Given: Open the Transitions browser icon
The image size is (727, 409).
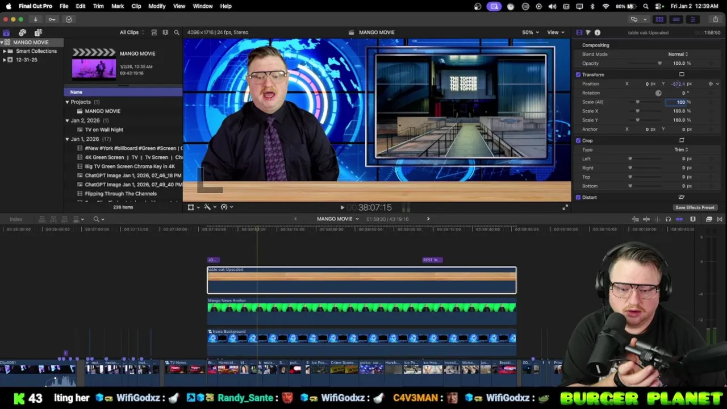Looking at the screenshot, I should click(x=720, y=219).
